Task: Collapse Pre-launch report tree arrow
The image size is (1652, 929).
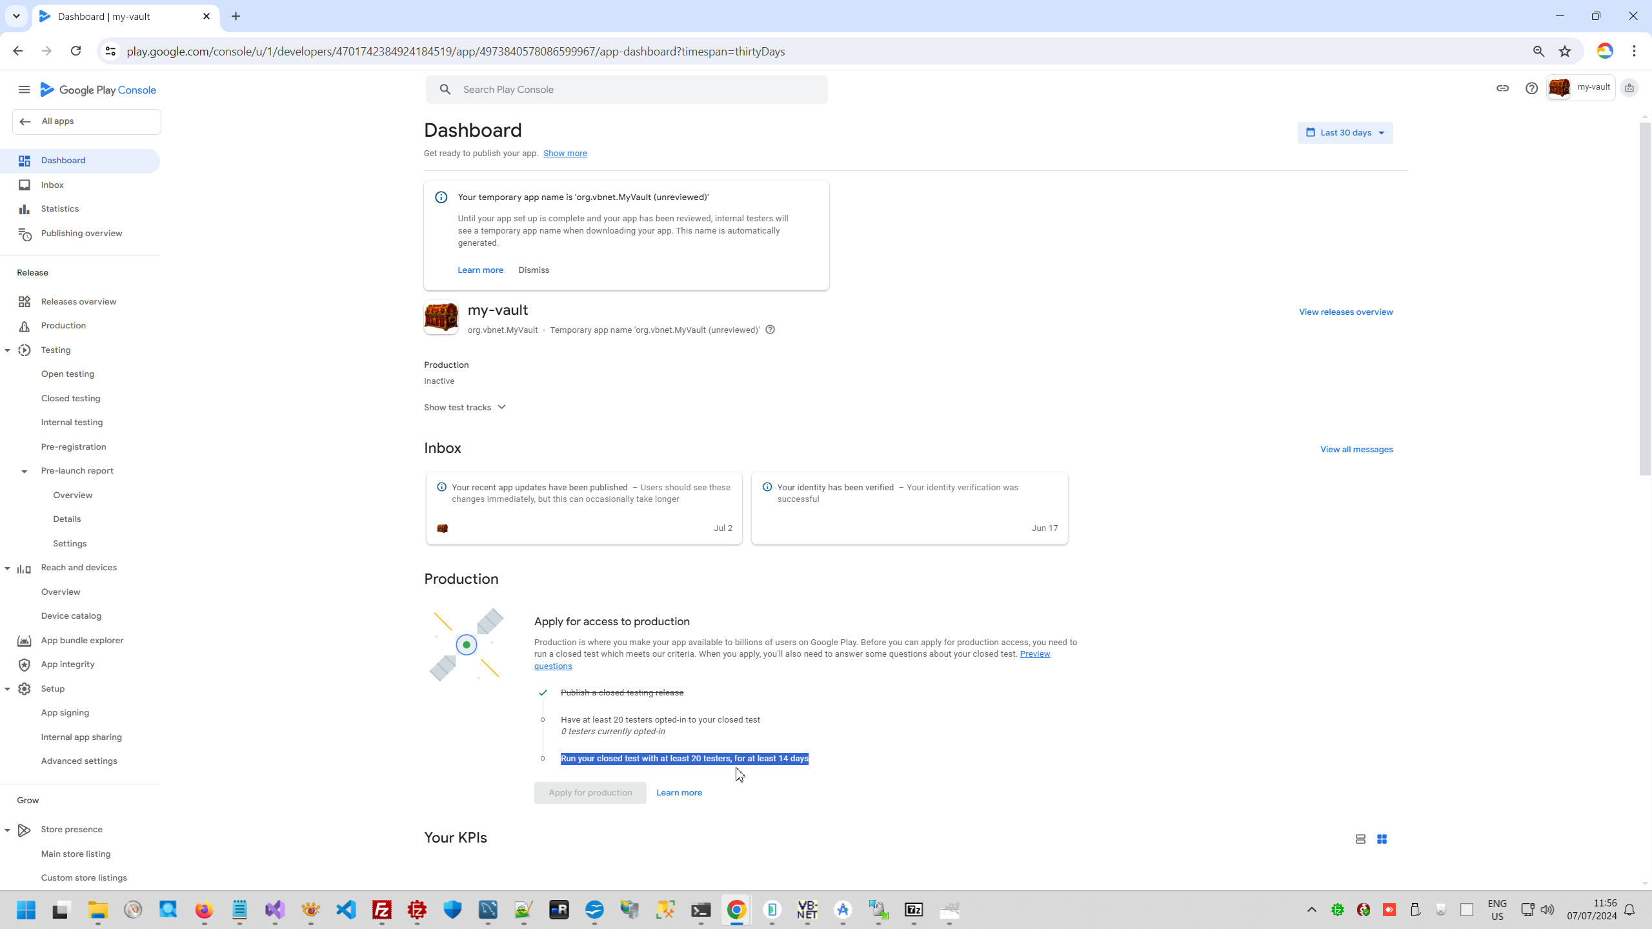Action: point(25,472)
